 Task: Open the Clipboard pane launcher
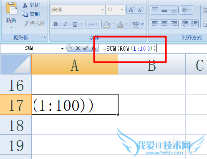pos(44,36)
